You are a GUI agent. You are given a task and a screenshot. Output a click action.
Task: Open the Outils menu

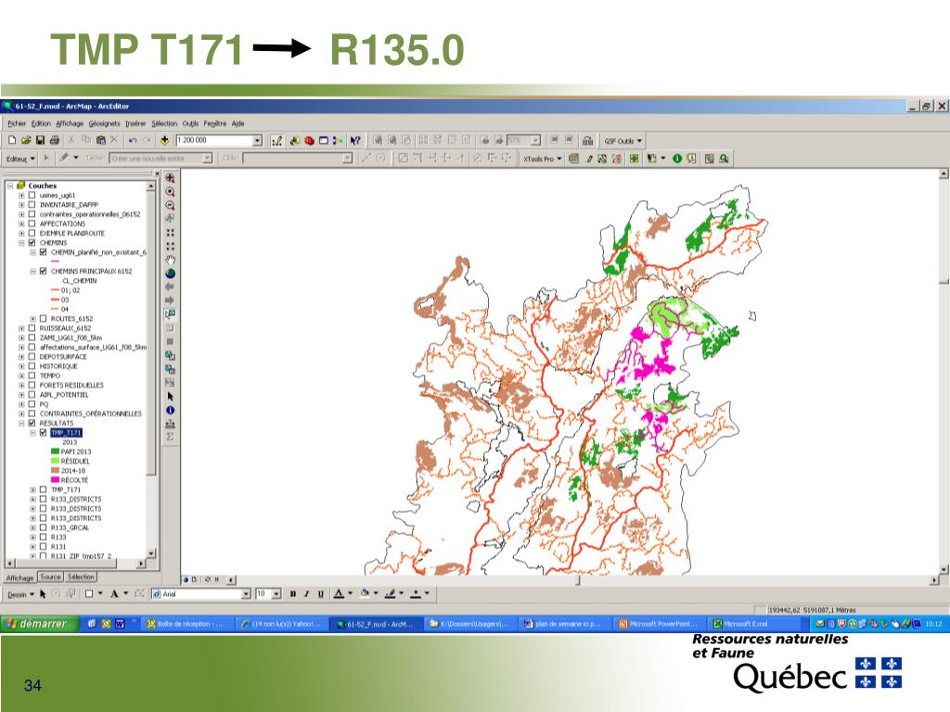(190, 123)
